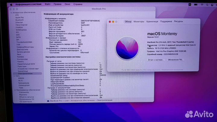
Task: Select PCI in the sidebar
Action: pyautogui.click(x=17, y=32)
